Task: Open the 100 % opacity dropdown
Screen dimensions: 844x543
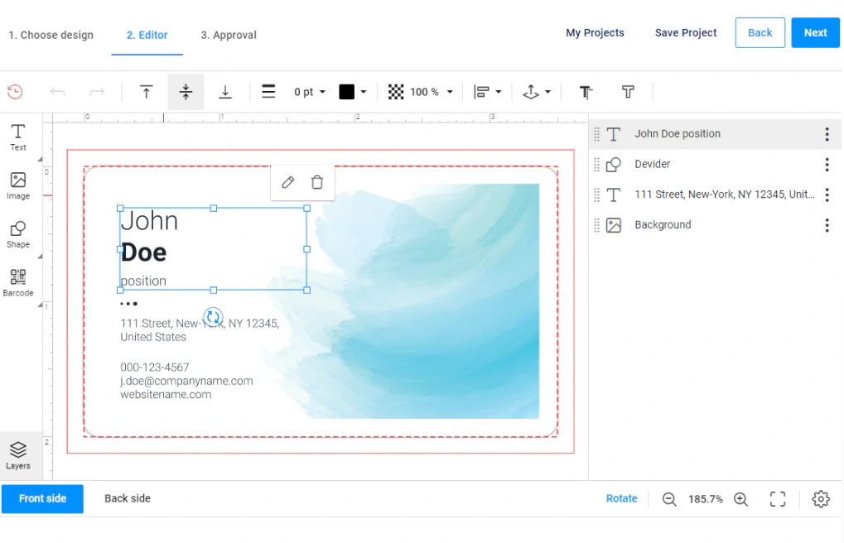Action: 432,92
